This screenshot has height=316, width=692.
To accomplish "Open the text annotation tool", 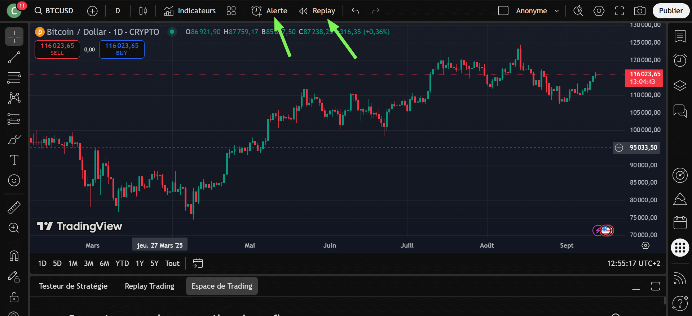I will click(14, 160).
